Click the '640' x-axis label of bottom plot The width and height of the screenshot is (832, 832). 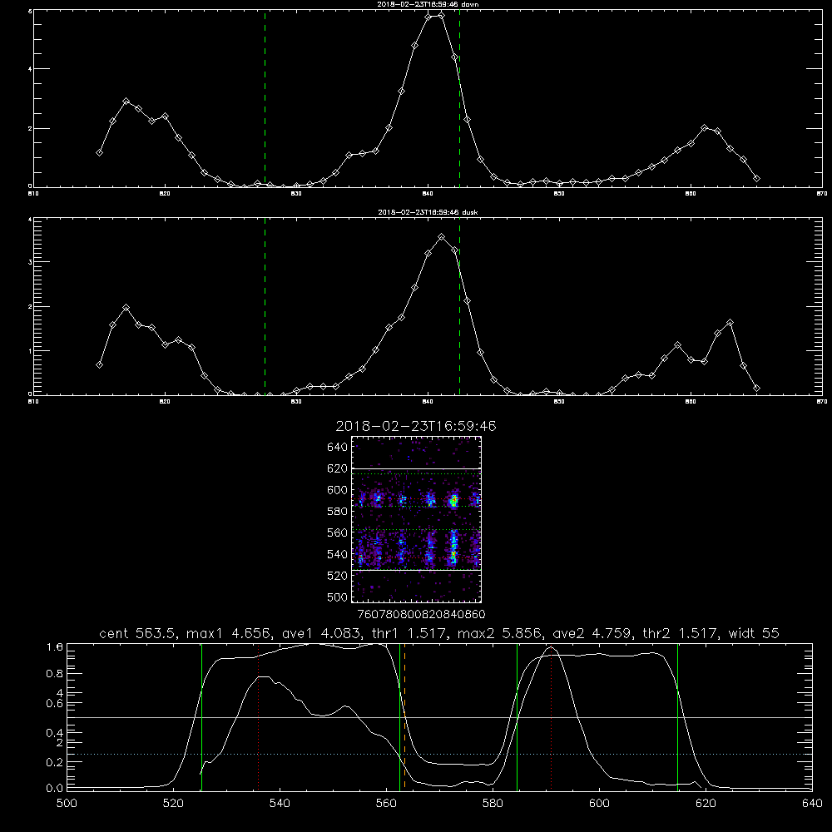pyautogui.click(x=812, y=804)
